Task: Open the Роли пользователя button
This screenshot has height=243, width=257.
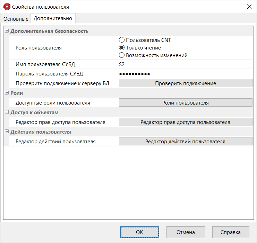Action: [x=185, y=103]
